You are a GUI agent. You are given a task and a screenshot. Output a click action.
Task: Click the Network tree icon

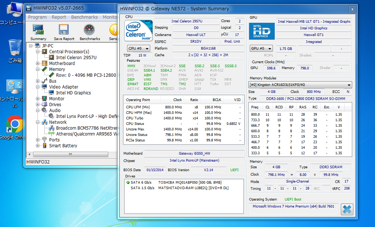coord(44,122)
